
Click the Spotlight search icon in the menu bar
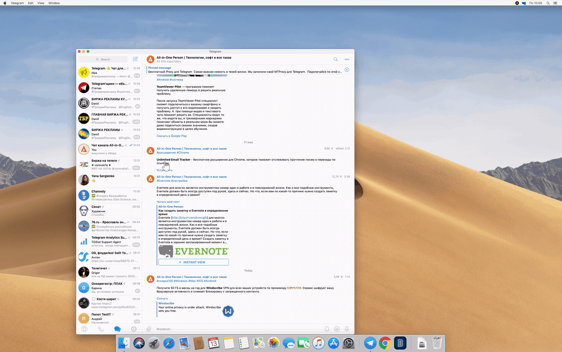click(x=548, y=3)
